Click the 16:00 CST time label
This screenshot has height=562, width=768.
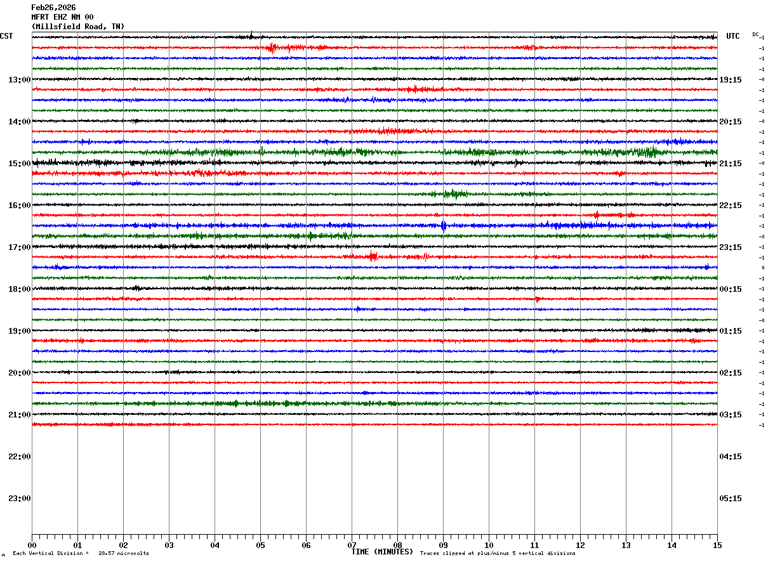click(20, 206)
